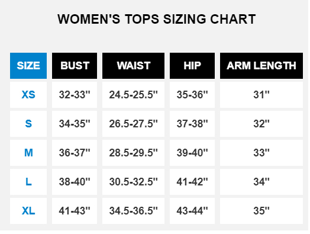
Task: Select the M size label
Action: [28, 153]
